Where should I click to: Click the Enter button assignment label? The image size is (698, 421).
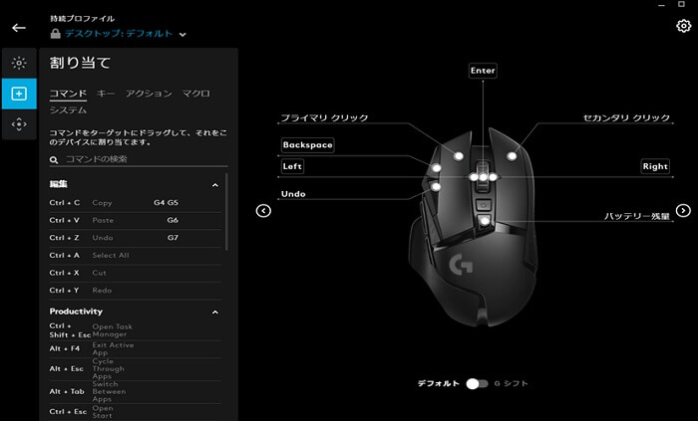tap(483, 71)
